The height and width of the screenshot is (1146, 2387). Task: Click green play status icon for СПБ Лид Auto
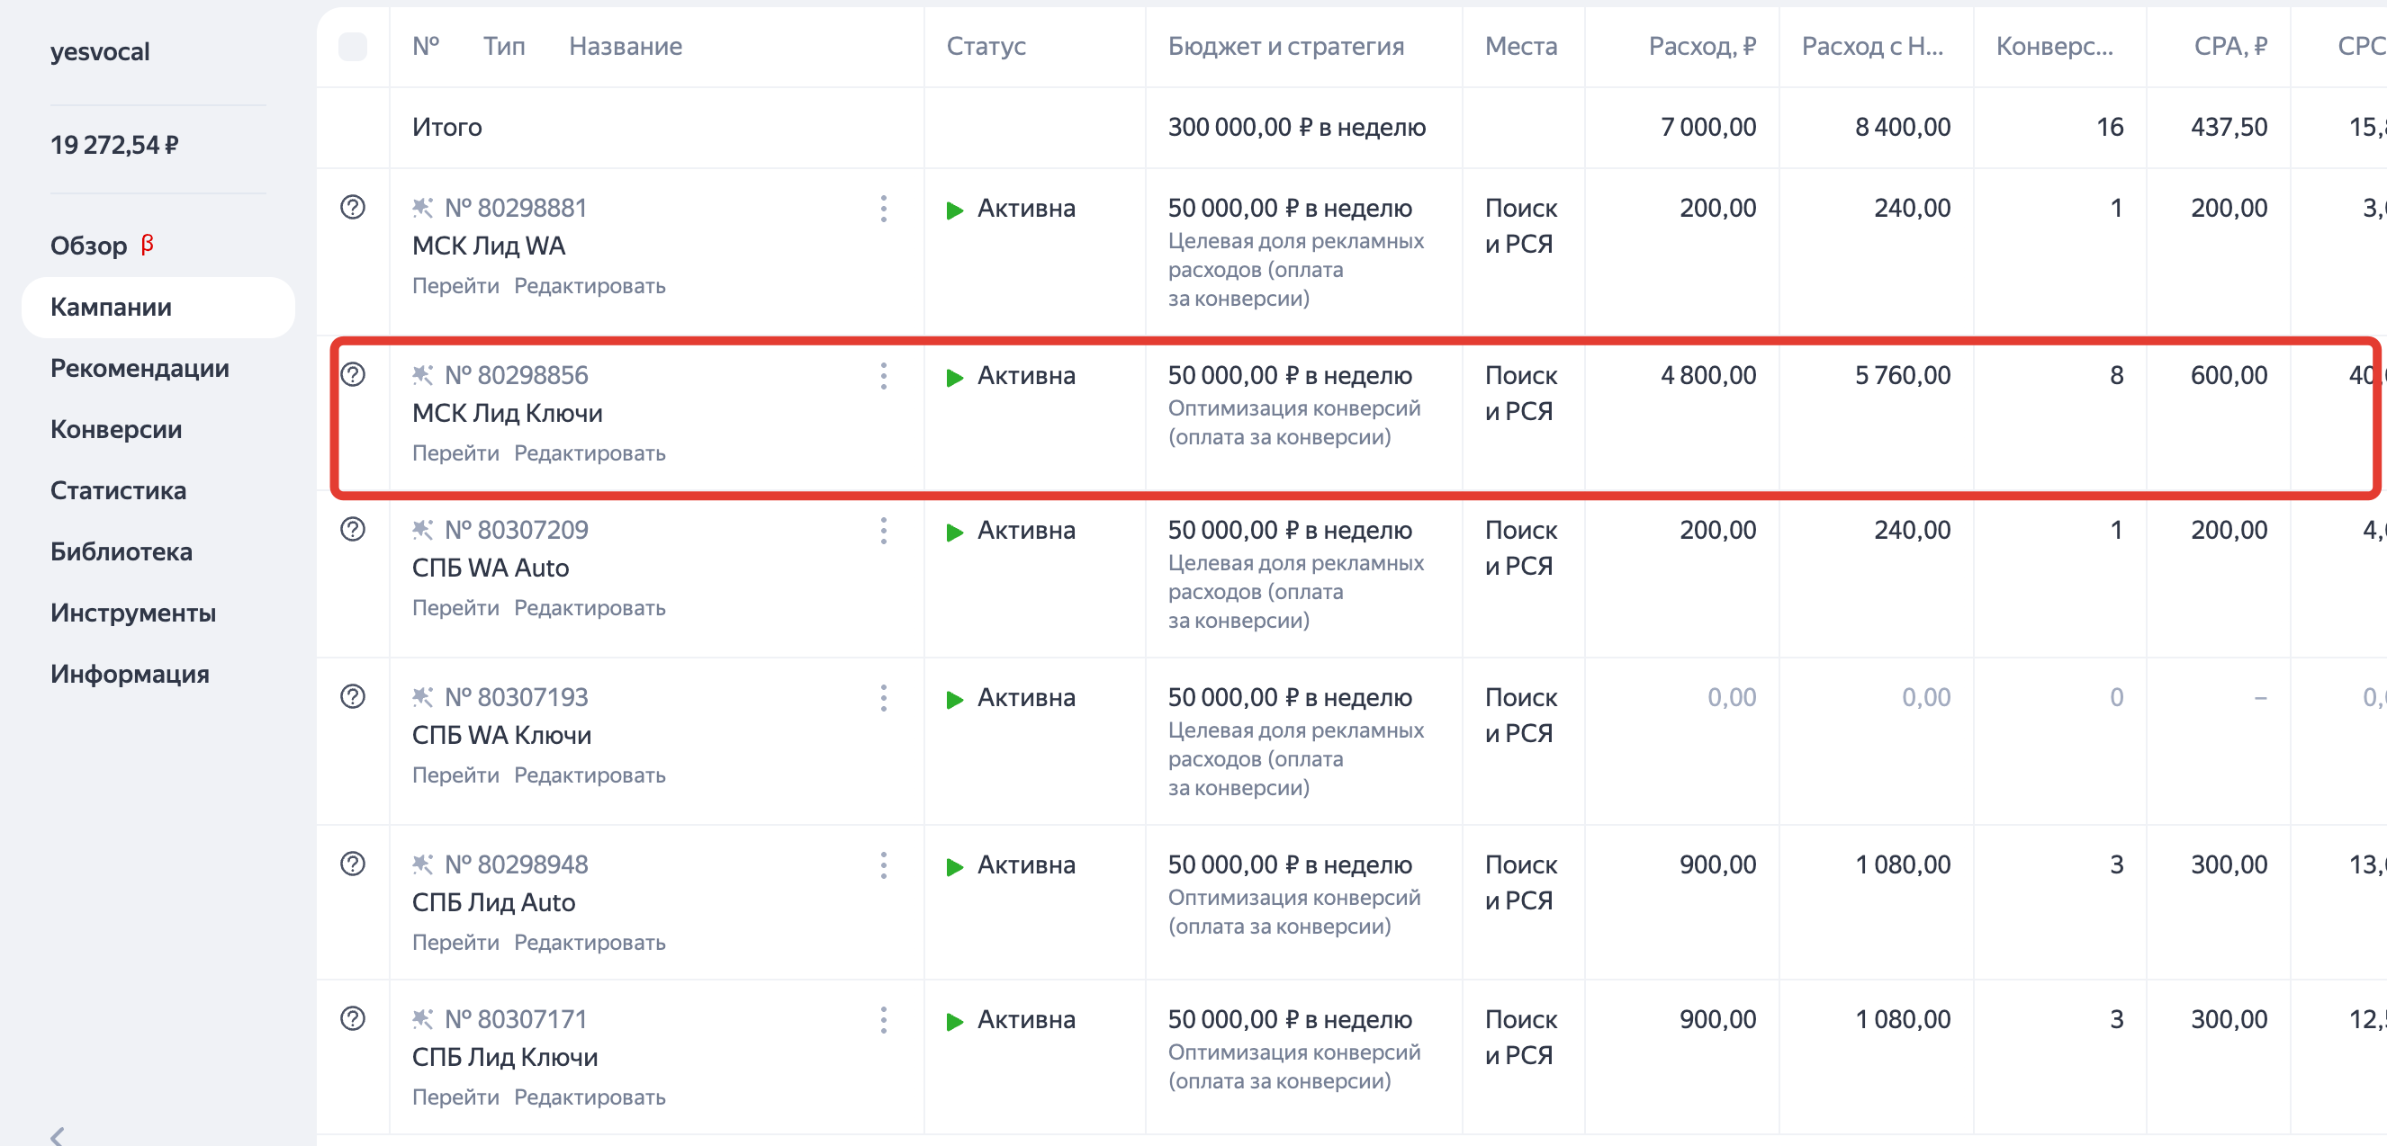point(954,866)
